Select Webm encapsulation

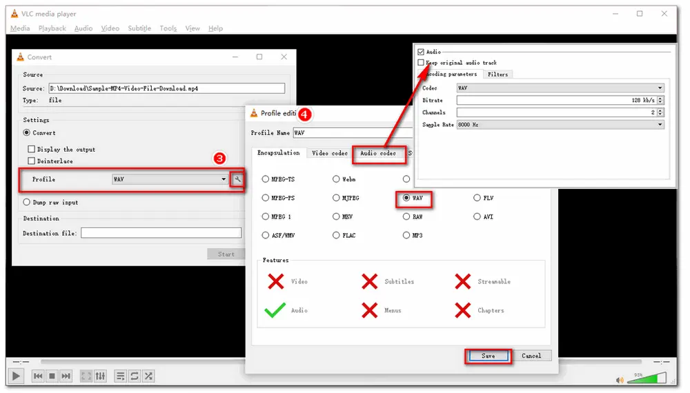(336, 179)
